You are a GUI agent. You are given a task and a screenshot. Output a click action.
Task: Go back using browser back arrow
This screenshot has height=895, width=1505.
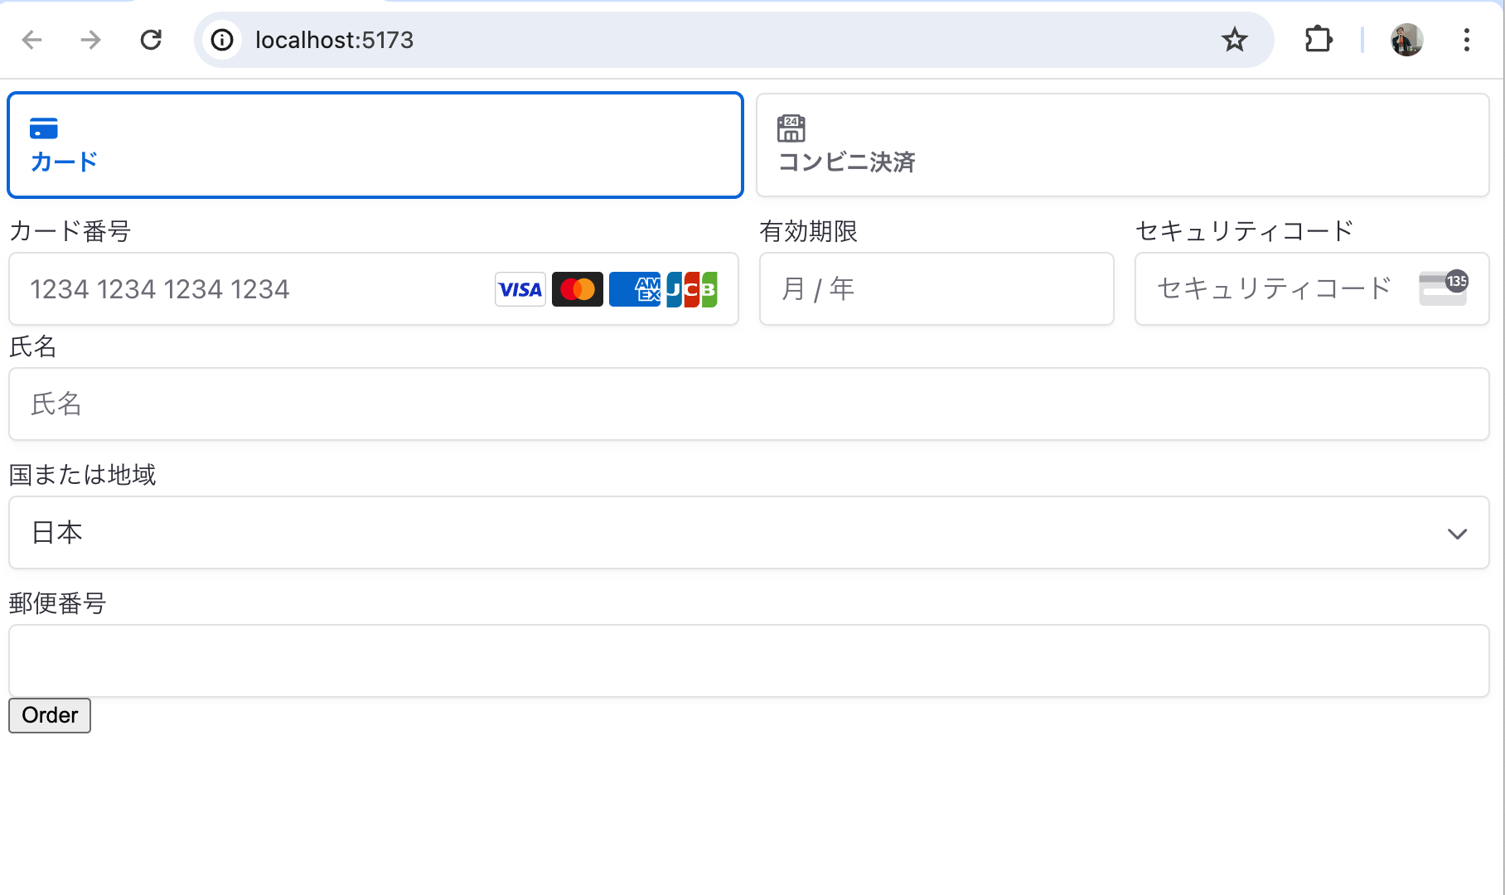coord(31,40)
